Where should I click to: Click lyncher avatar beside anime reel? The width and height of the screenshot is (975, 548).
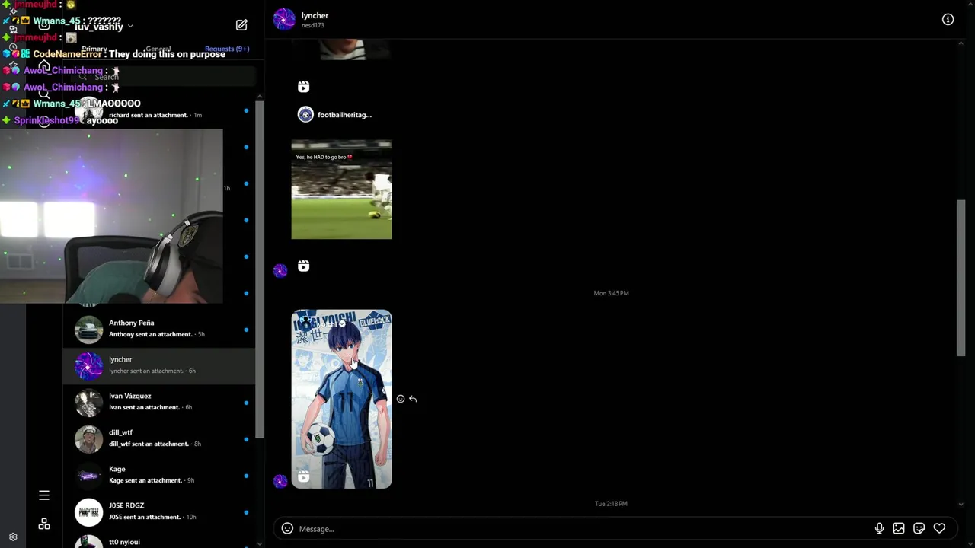tap(280, 481)
